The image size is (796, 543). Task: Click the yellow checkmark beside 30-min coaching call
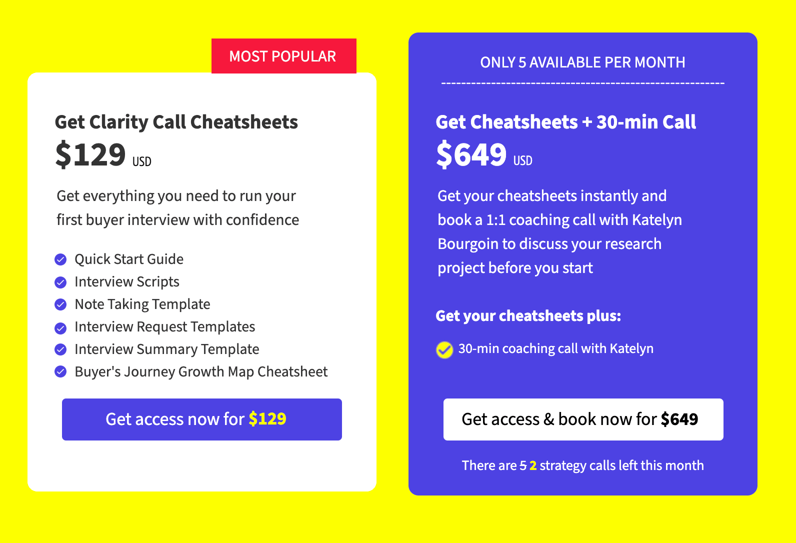point(444,349)
